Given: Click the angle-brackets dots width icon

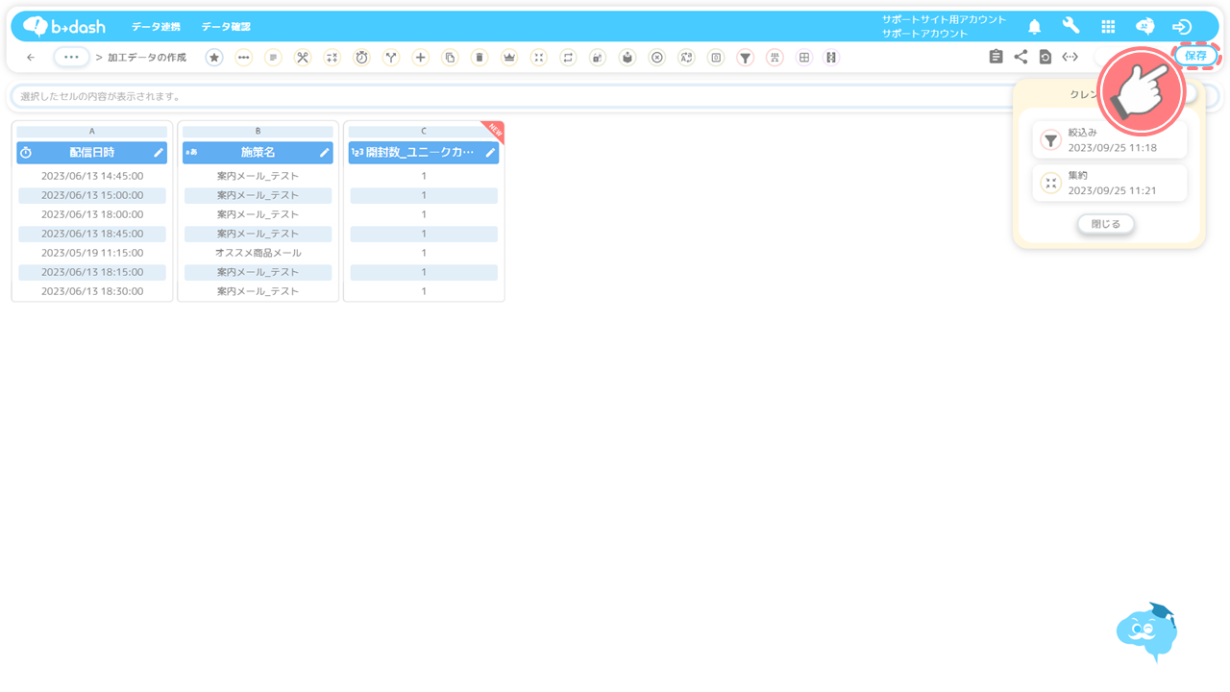Looking at the screenshot, I should click(x=1070, y=58).
